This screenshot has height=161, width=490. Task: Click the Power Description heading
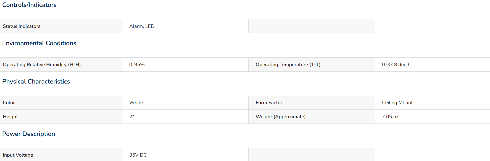(x=29, y=134)
